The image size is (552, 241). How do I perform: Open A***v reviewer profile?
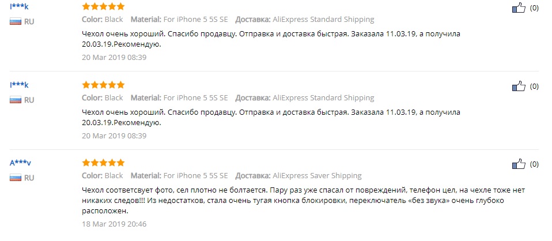[x=20, y=163]
